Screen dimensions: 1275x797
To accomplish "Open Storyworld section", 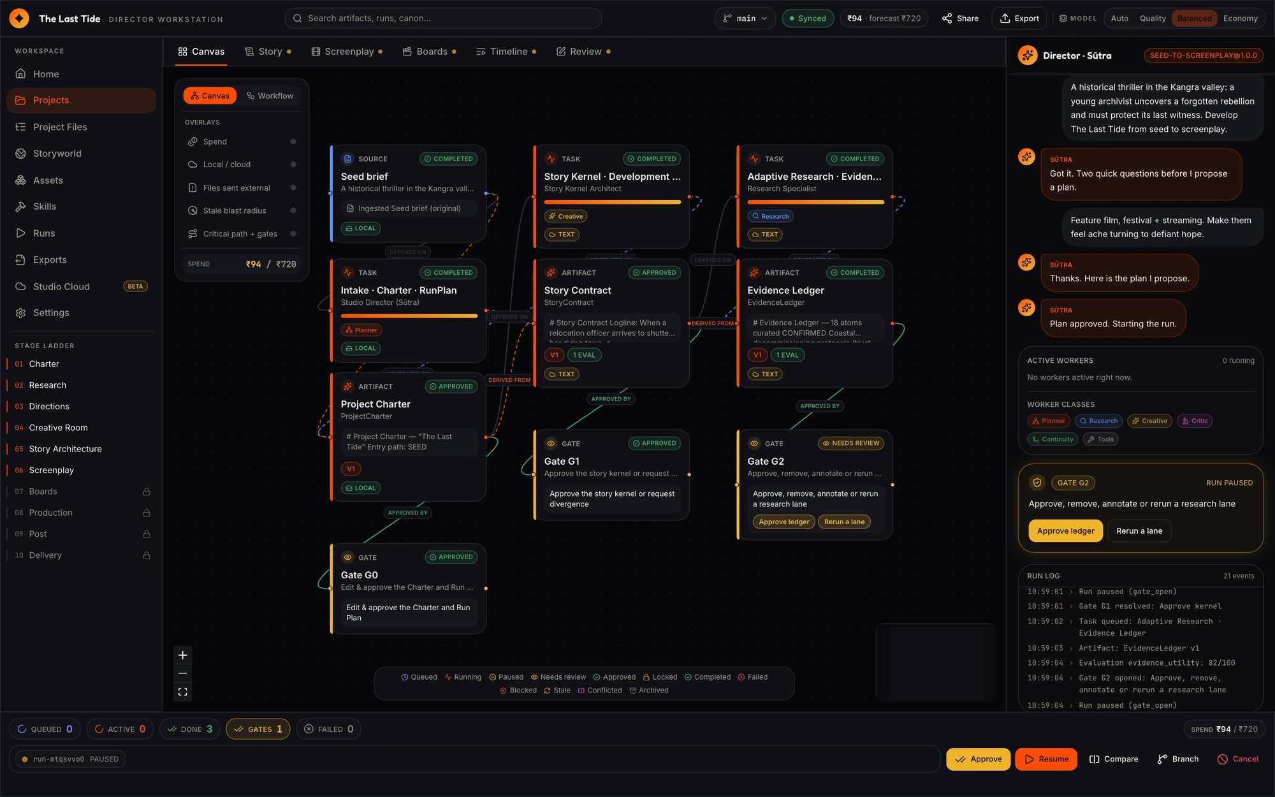I will click(x=82, y=154).
